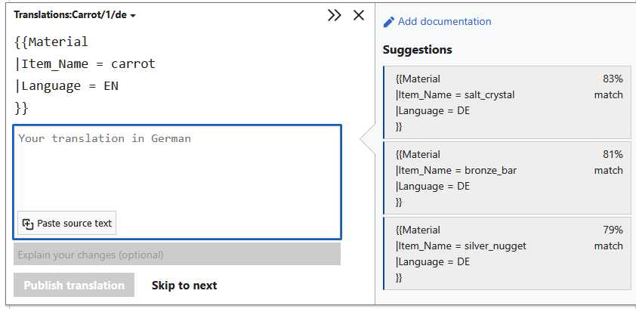Click the 81% match label

tap(609, 162)
